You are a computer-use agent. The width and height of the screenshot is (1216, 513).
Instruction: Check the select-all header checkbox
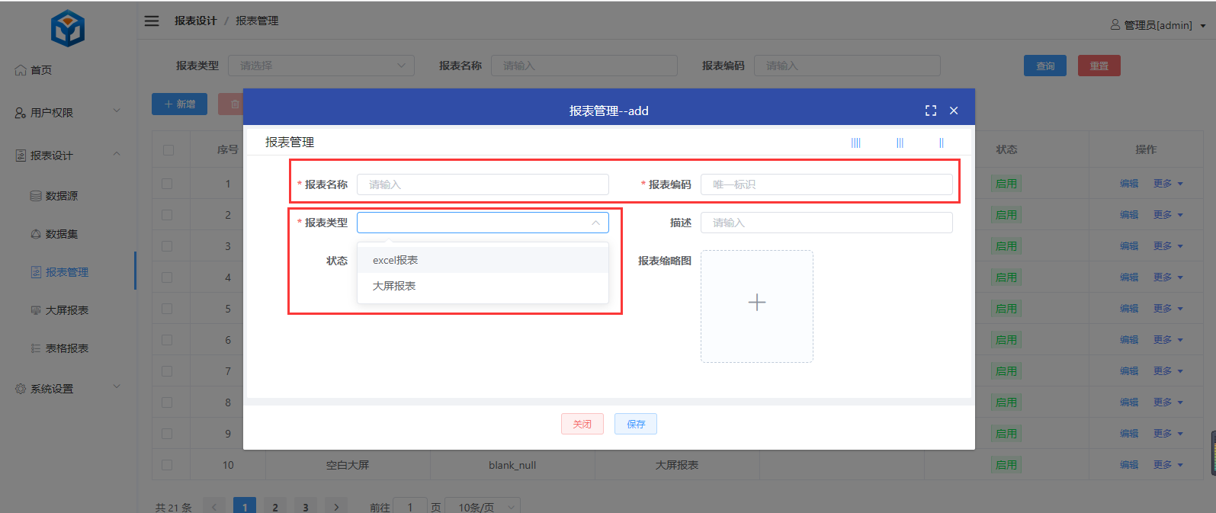(x=168, y=150)
